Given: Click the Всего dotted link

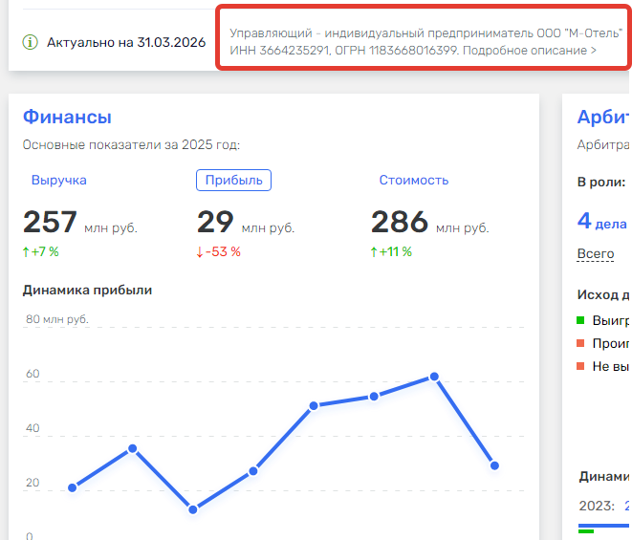Looking at the screenshot, I should (596, 254).
